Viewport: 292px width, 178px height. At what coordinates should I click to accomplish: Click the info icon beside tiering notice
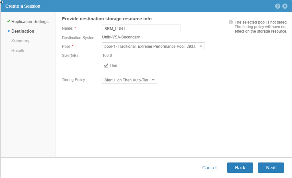click(x=231, y=22)
